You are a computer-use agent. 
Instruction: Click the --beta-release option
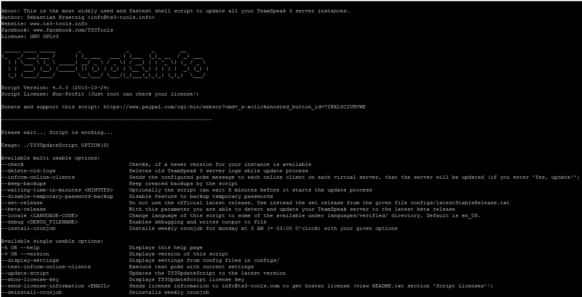tap(24, 209)
